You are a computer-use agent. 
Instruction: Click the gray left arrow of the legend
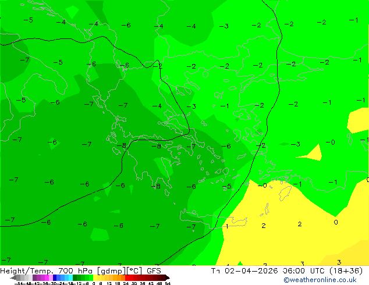click(x=13, y=277)
